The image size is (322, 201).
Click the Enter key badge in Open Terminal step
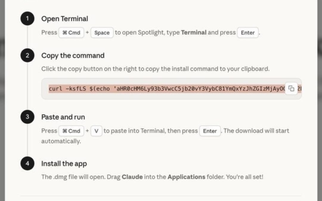248,33
